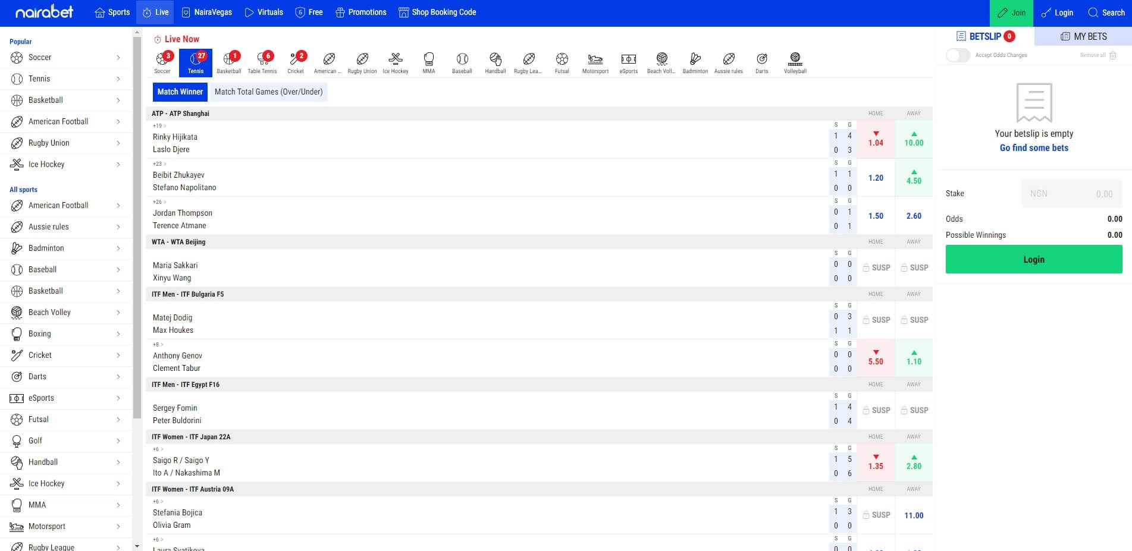Switch to Match Total Games (Over/Under) tab
Image resolution: width=1132 pixels, height=551 pixels.
click(x=268, y=92)
